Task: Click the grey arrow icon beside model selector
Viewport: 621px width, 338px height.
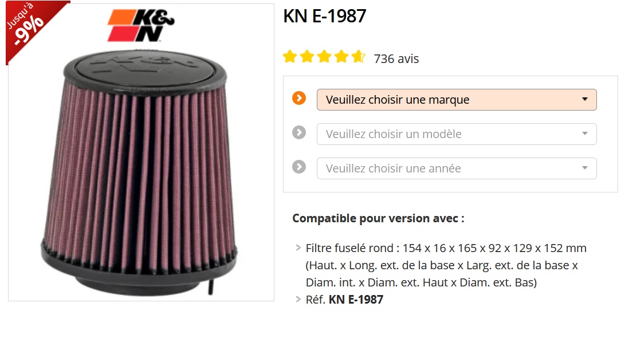Action: click(x=299, y=132)
